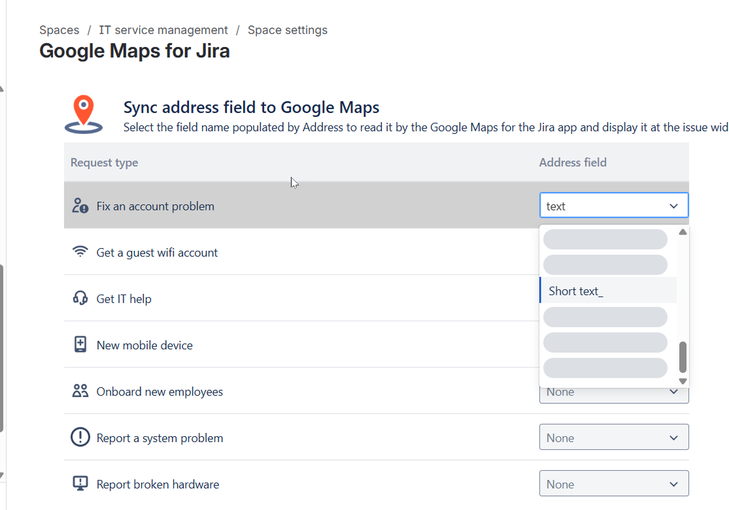Click the headset icon for Get IT help
This screenshot has width=729, height=510.
[x=80, y=298]
